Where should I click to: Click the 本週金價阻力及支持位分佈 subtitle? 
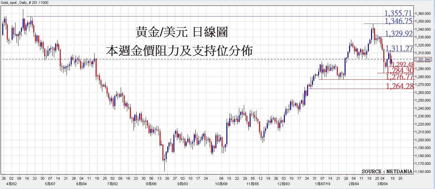(x=180, y=51)
